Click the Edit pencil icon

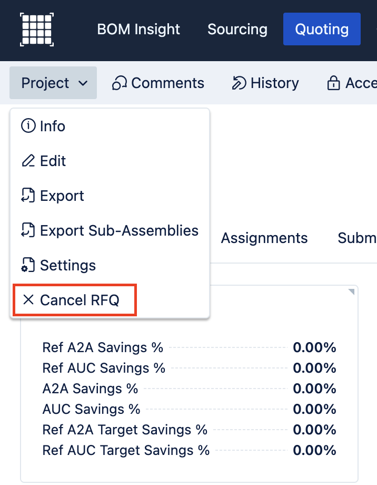click(28, 161)
